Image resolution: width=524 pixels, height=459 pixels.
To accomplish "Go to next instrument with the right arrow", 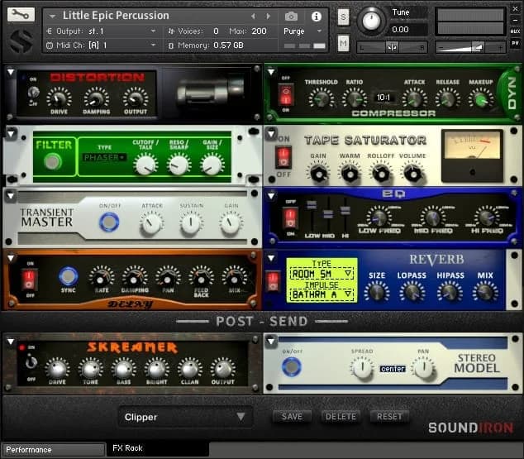I will click(268, 16).
